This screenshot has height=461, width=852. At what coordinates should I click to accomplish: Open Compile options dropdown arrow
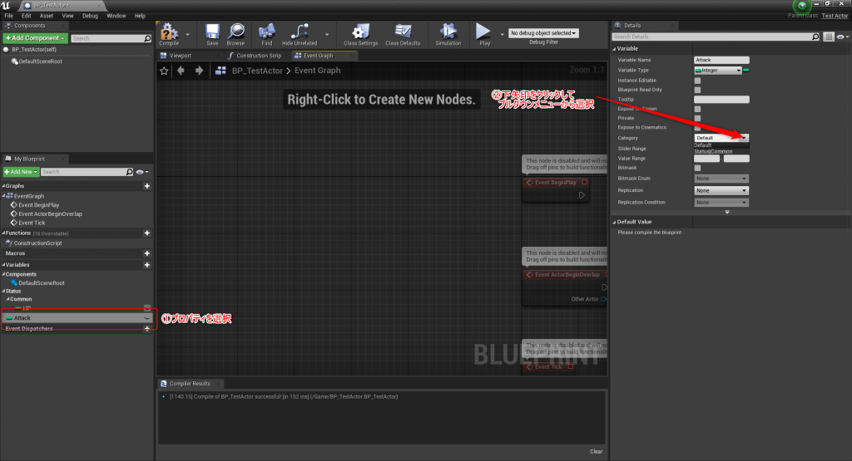(x=188, y=34)
